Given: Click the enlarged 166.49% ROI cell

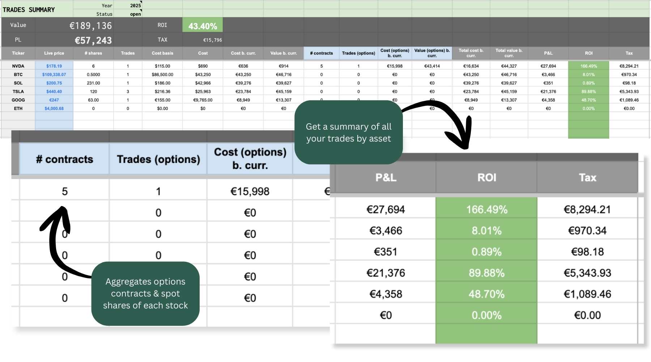Looking at the screenshot, I should point(486,210).
